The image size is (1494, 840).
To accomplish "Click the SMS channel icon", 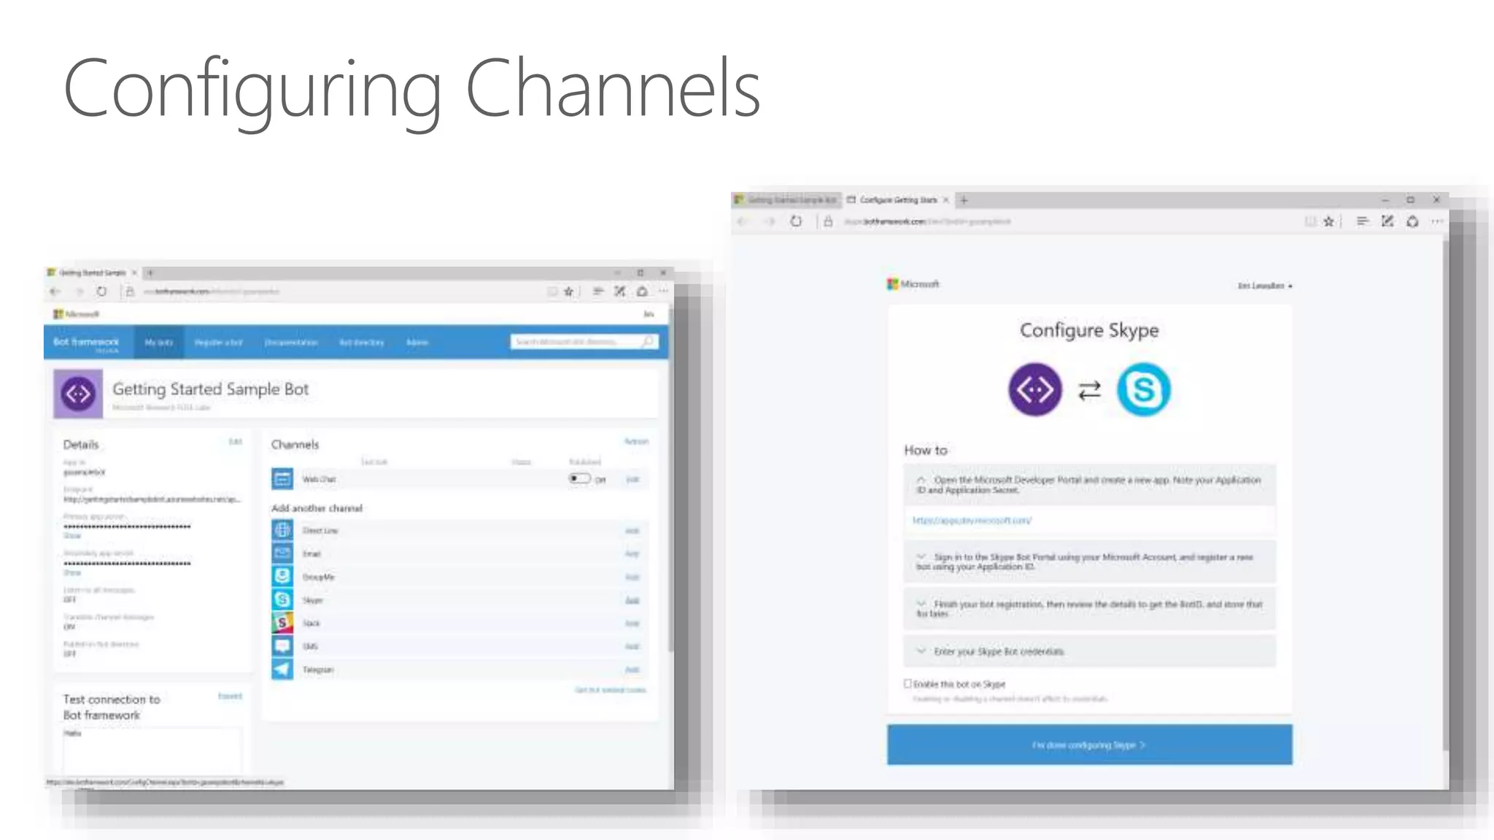I will (x=282, y=646).
